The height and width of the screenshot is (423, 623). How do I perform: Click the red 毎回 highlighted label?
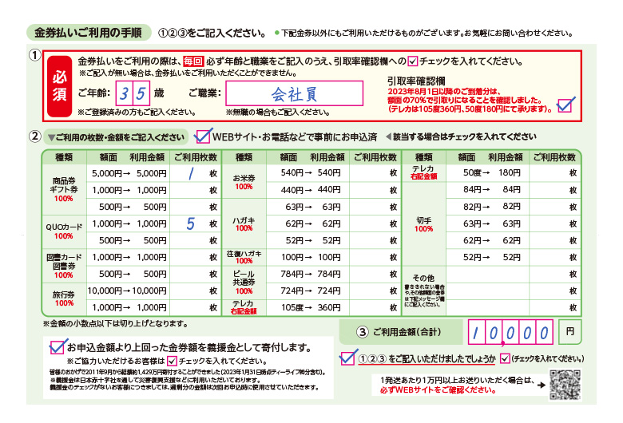point(193,61)
